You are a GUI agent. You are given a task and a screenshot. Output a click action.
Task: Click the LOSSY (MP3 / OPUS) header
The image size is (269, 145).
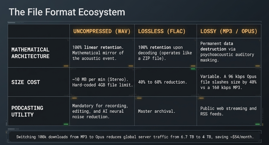(x=229, y=31)
